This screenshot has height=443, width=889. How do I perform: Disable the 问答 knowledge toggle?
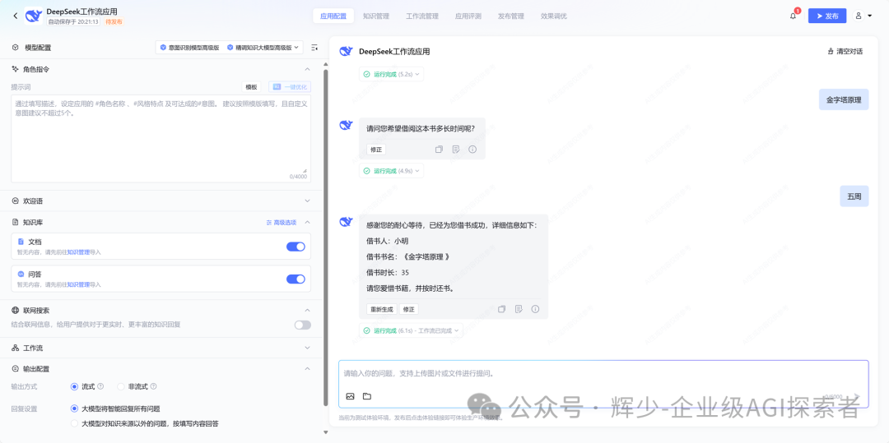coord(296,279)
